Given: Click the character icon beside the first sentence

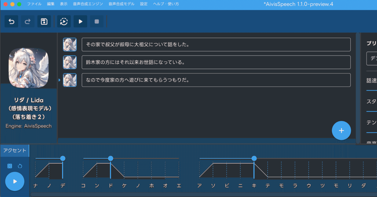Looking at the screenshot, I should pyautogui.click(x=70, y=44).
